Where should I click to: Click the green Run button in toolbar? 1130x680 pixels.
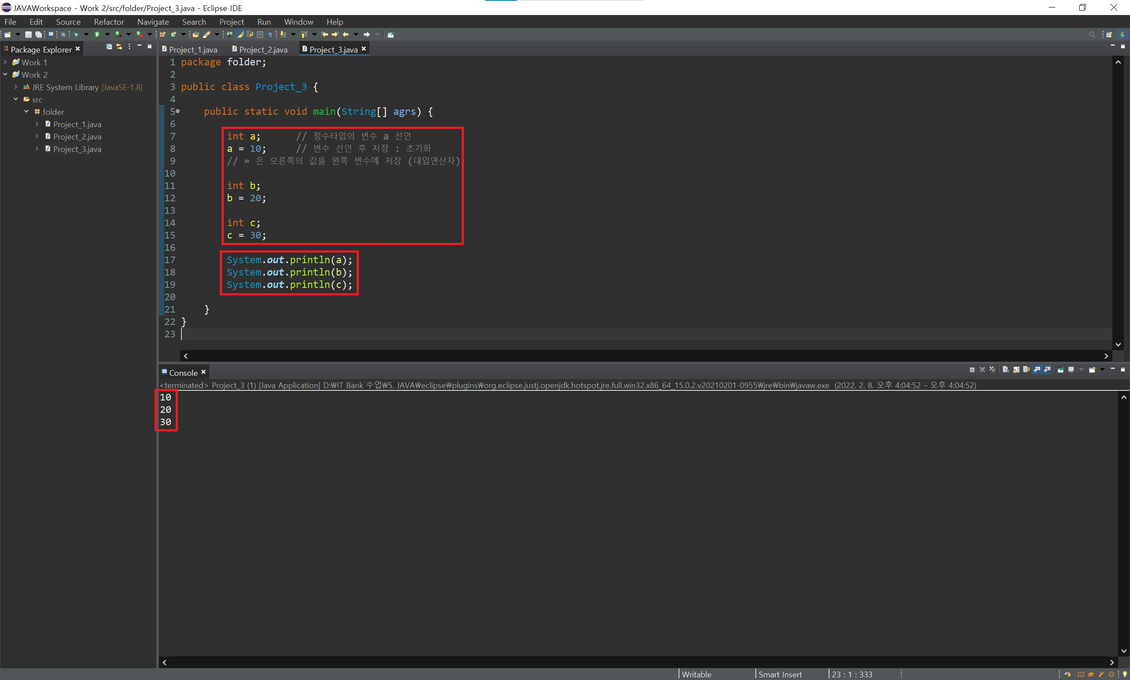(x=97, y=34)
